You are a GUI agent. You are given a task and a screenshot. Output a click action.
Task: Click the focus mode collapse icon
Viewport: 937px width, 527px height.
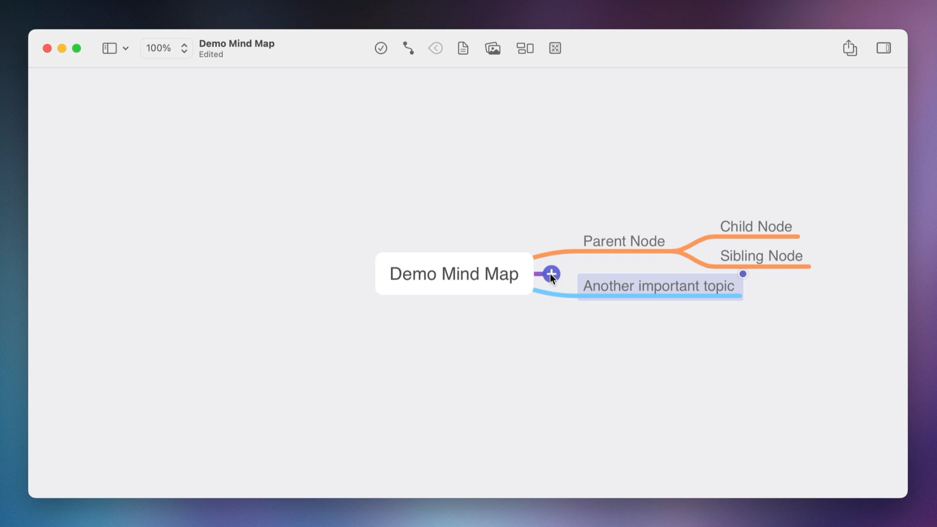click(555, 48)
